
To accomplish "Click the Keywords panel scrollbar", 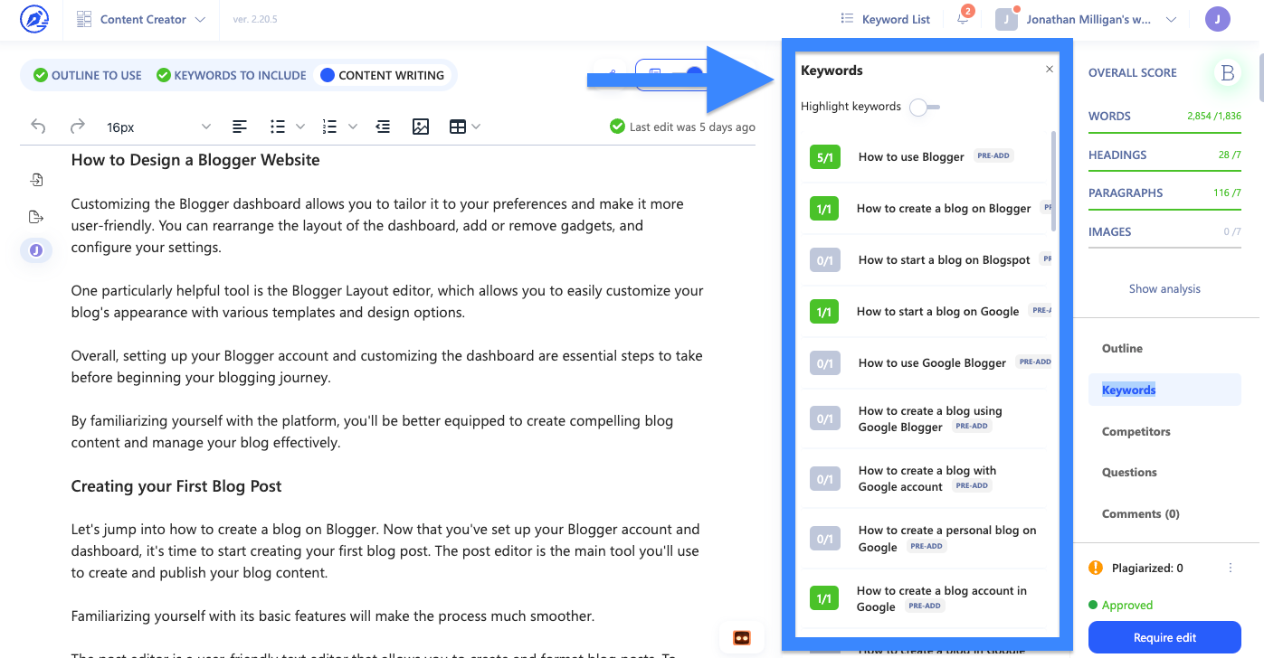I will pyautogui.click(x=1053, y=181).
